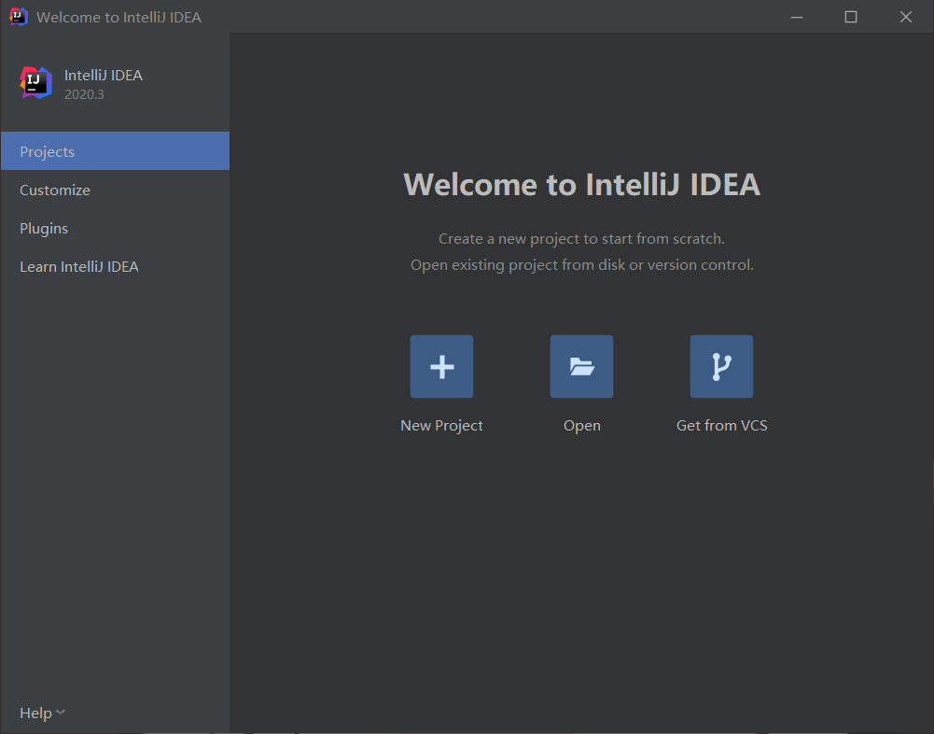Screen dimensions: 934x734
Task: Switch to the Customize tab
Action: (55, 190)
